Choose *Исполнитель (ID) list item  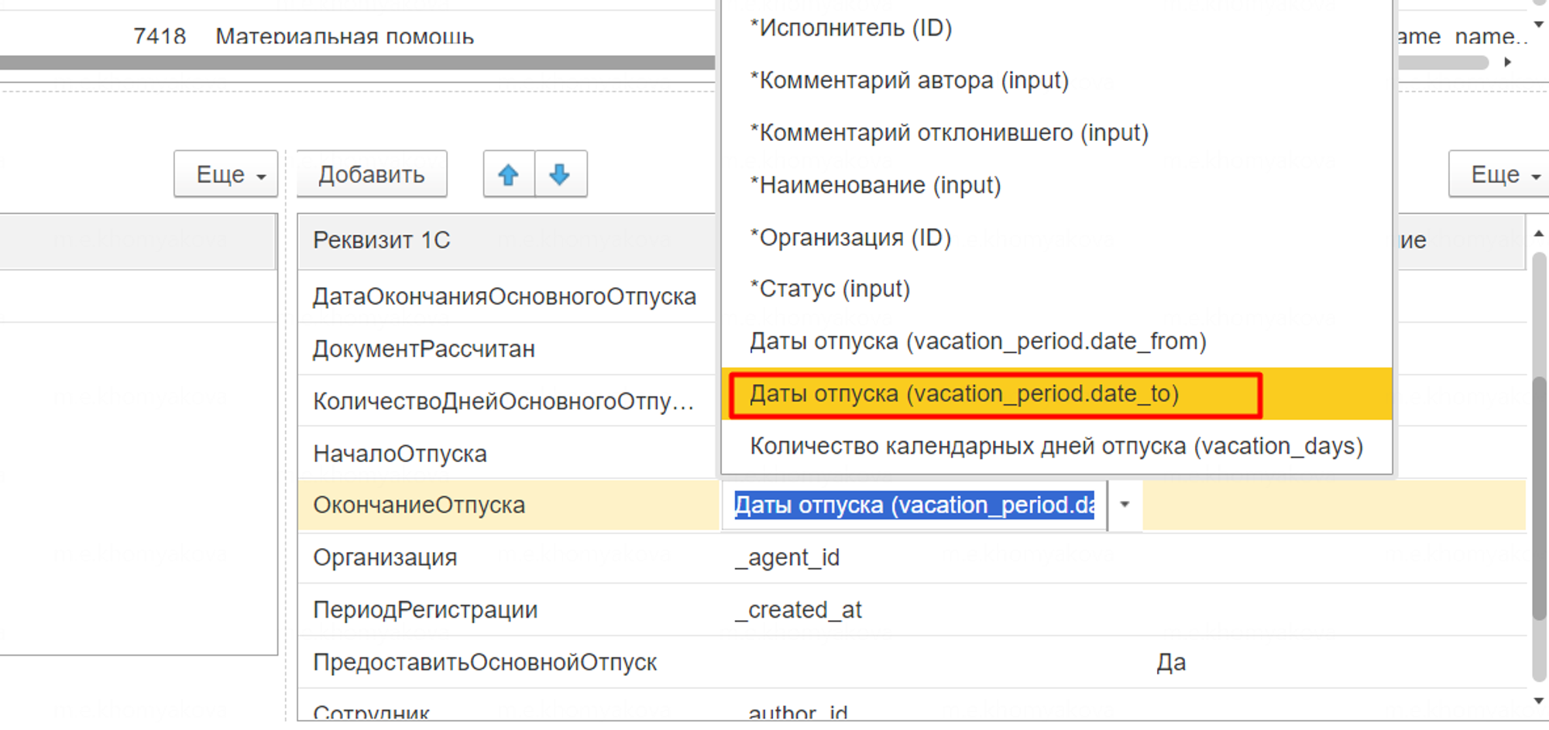(x=850, y=29)
